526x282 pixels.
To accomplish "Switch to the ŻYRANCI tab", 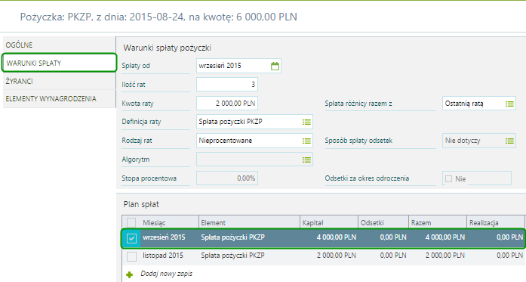I will [x=59, y=81].
